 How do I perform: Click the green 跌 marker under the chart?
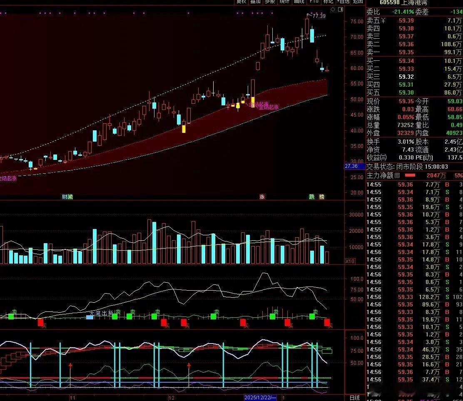[312, 197]
